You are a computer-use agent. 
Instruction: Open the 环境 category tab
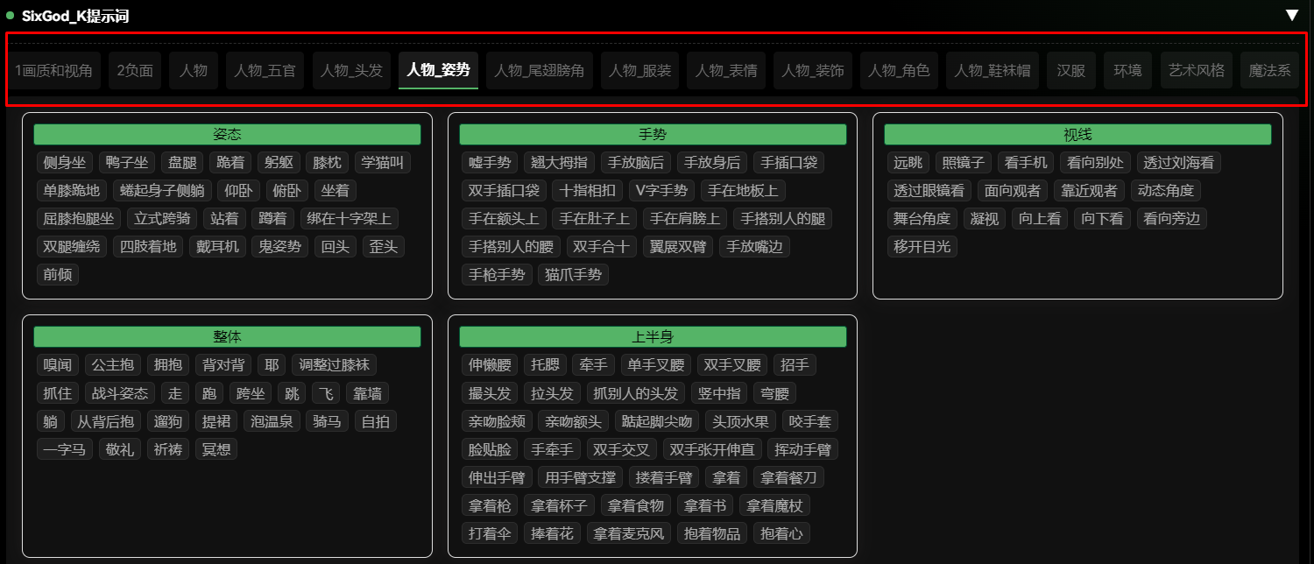pos(1127,71)
